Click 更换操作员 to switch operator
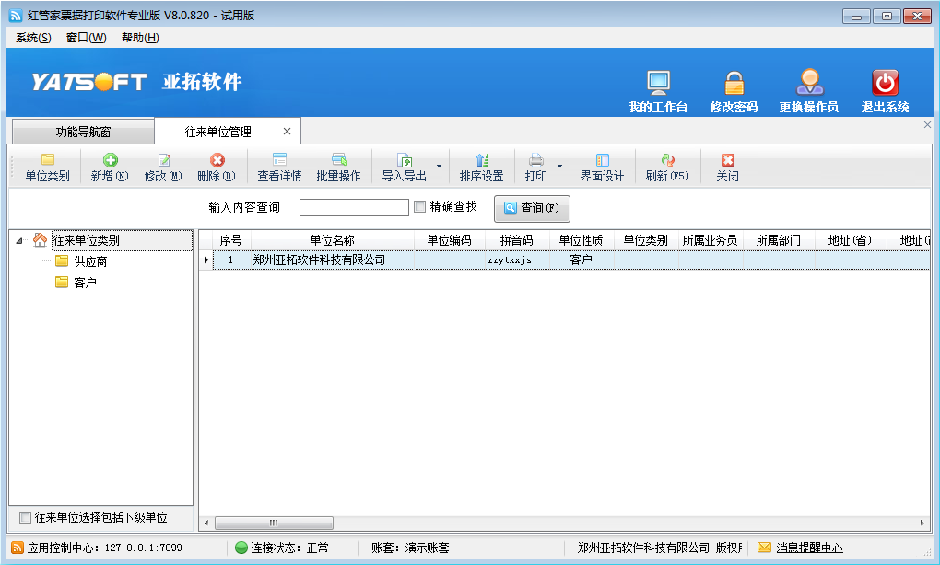The width and height of the screenshot is (940, 565). tap(809, 87)
